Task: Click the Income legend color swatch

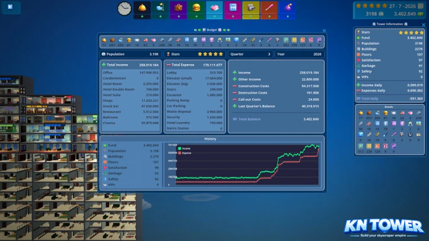Action: click(x=180, y=149)
